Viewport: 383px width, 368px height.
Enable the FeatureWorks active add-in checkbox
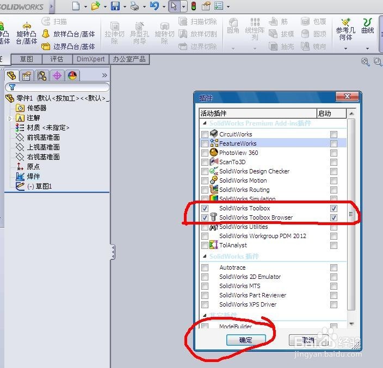(x=205, y=144)
